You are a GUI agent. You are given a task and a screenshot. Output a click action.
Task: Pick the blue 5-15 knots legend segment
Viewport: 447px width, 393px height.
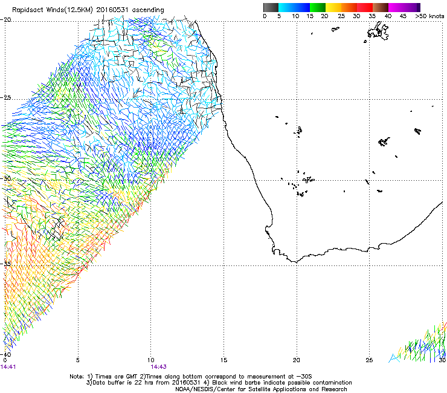294,7
